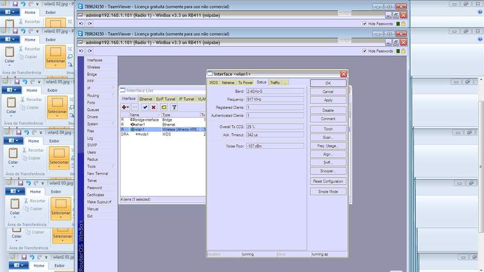Click the yellow padlock icon beside lower Hide Passwords
Screen dimensions: 484x272
coord(403,51)
